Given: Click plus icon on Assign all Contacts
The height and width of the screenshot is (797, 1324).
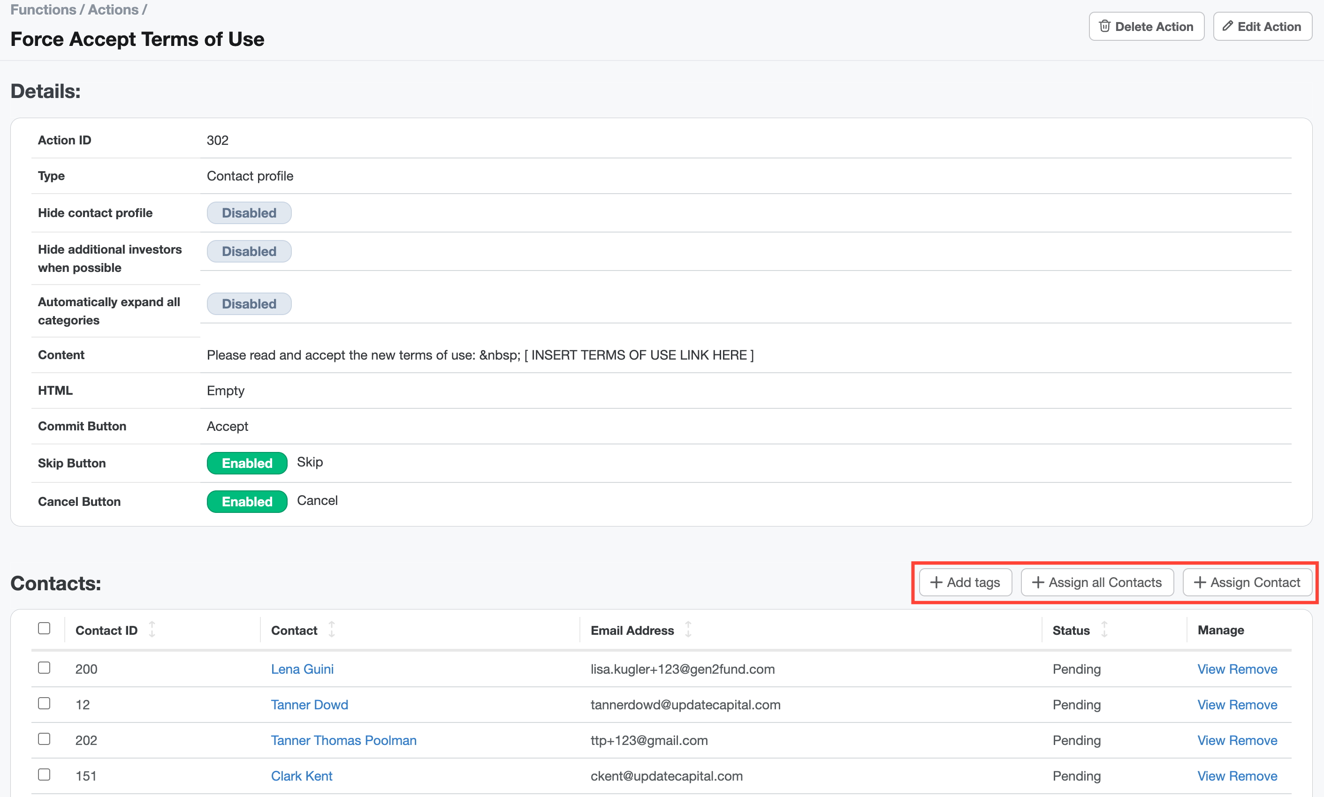Looking at the screenshot, I should coord(1038,583).
